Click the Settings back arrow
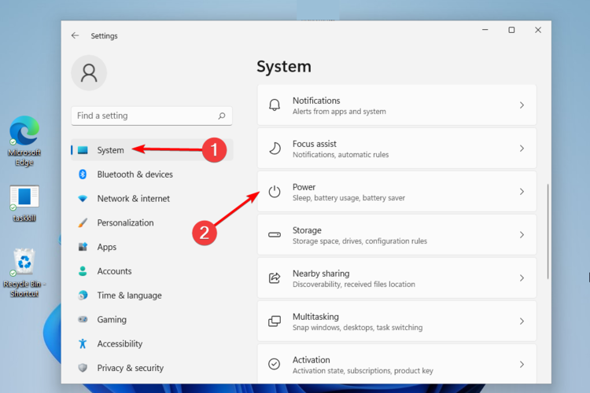Screen dimensions: 590x393 click(x=75, y=35)
